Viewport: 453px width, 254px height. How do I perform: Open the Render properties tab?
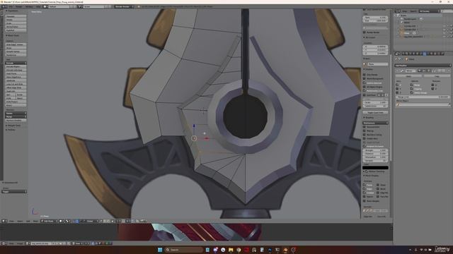(403, 54)
